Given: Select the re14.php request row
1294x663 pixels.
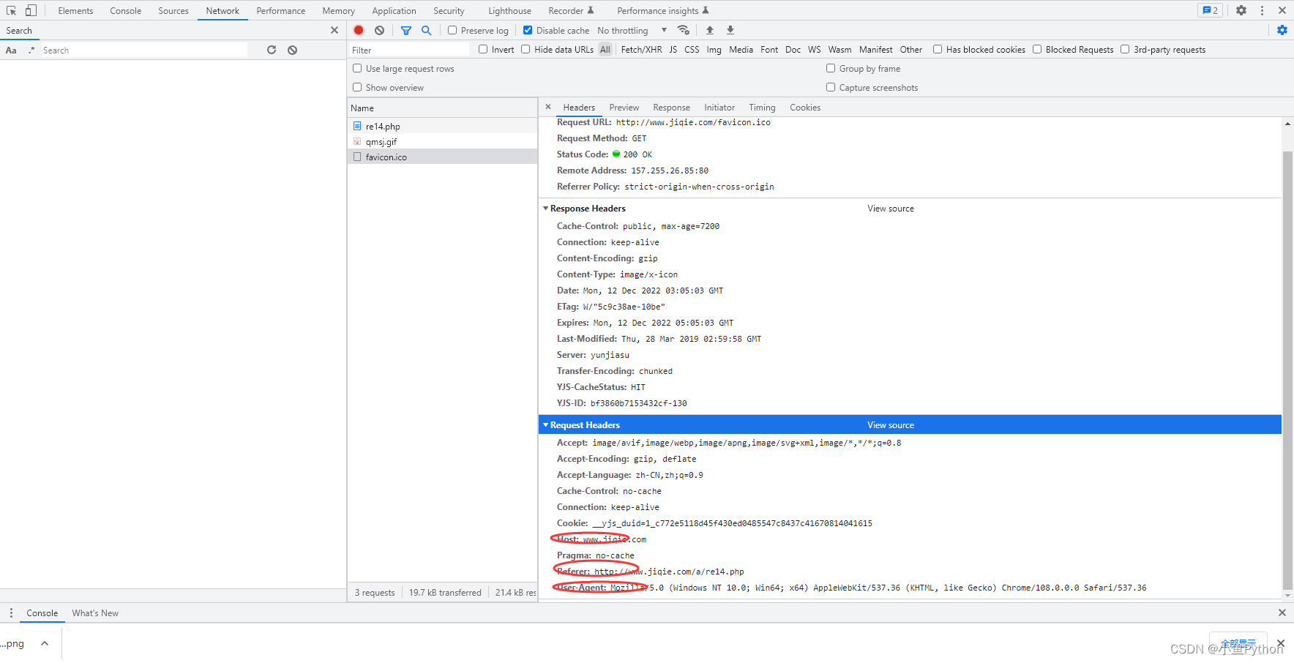Looking at the screenshot, I should [x=443, y=126].
